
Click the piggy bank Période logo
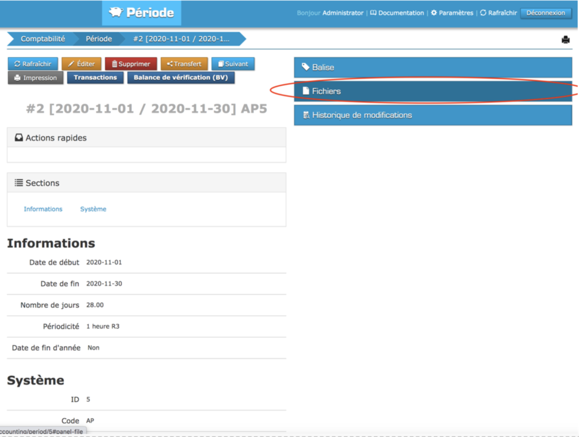(141, 13)
